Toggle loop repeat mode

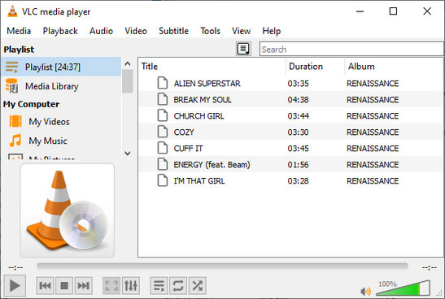[178, 285]
